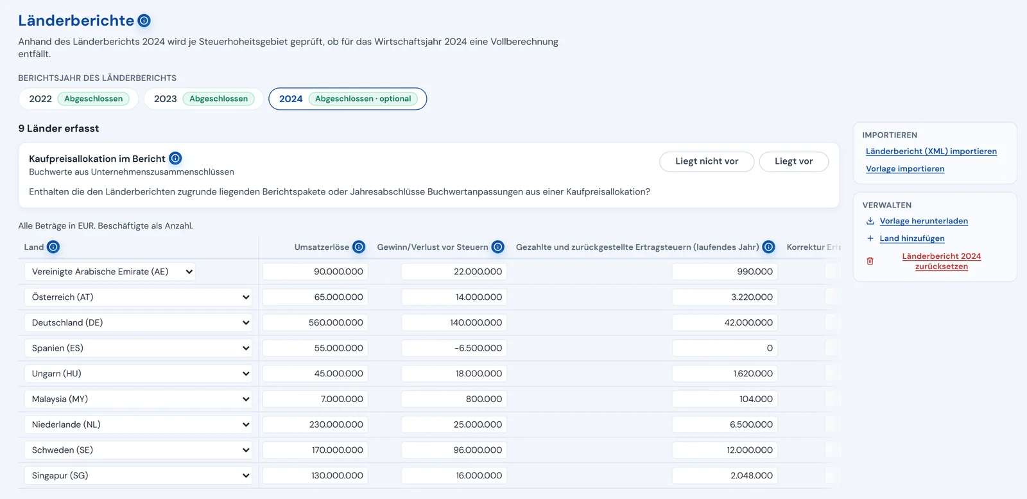Open Länderbericht (XML) importieren link
This screenshot has height=499, width=1027.
coord(931,152)
